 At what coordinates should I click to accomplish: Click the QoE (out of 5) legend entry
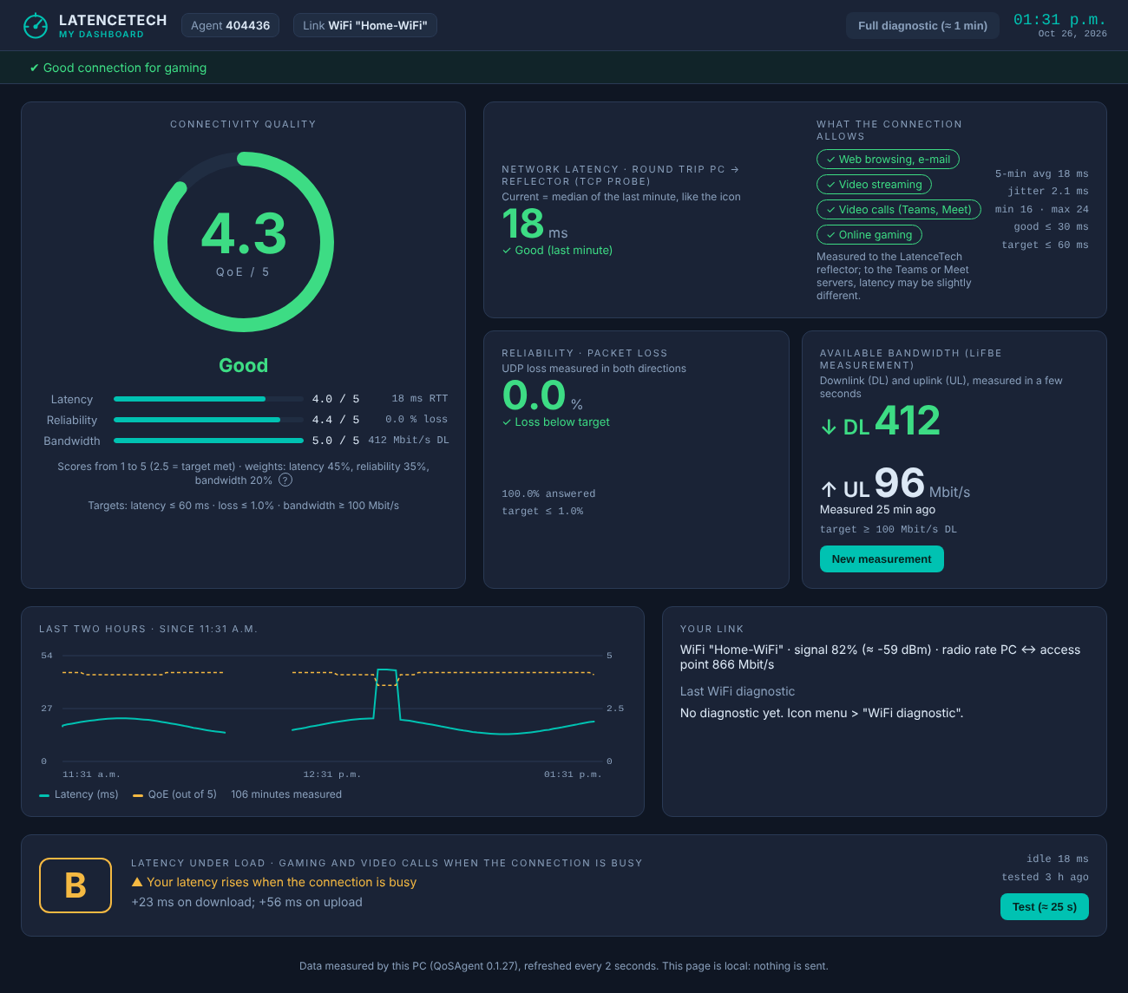point(174,794)
